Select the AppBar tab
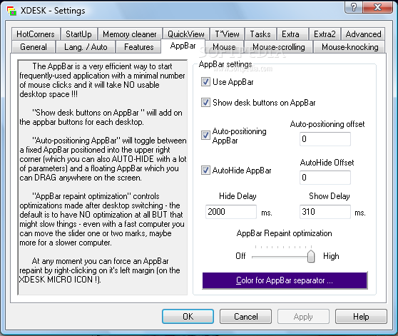The image size is (398, 336). click(183, 46)
